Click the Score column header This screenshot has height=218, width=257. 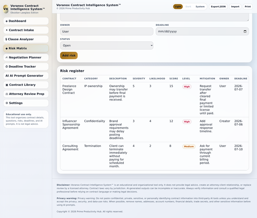point(173,79)
